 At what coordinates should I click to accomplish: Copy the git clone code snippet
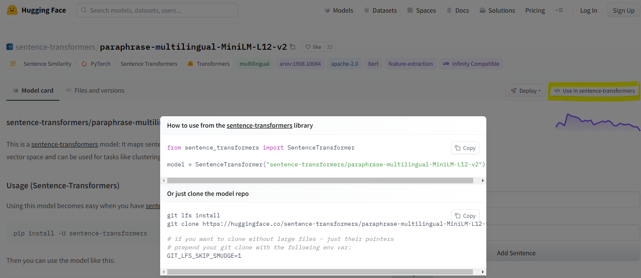coord(465,216)
